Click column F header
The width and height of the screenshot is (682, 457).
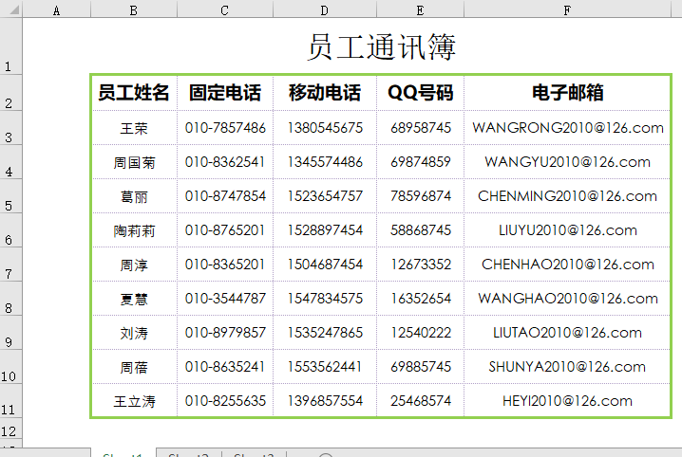point(567,10)
